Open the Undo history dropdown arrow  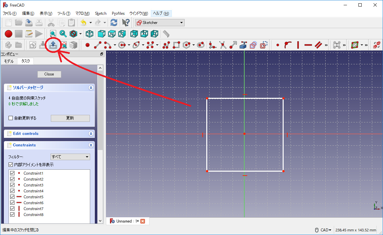pos(91,23)
